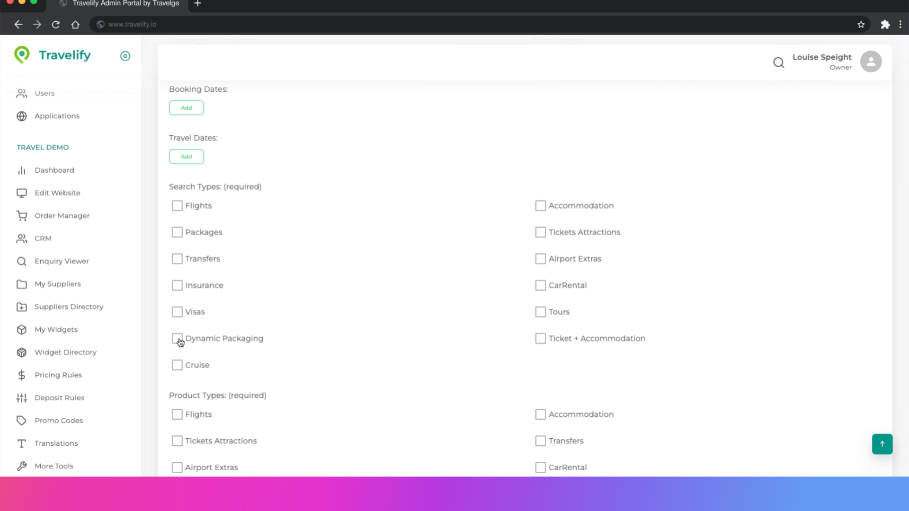Reload the page in browser
This screenshot has height=511, width=909.
coord(56,25)
